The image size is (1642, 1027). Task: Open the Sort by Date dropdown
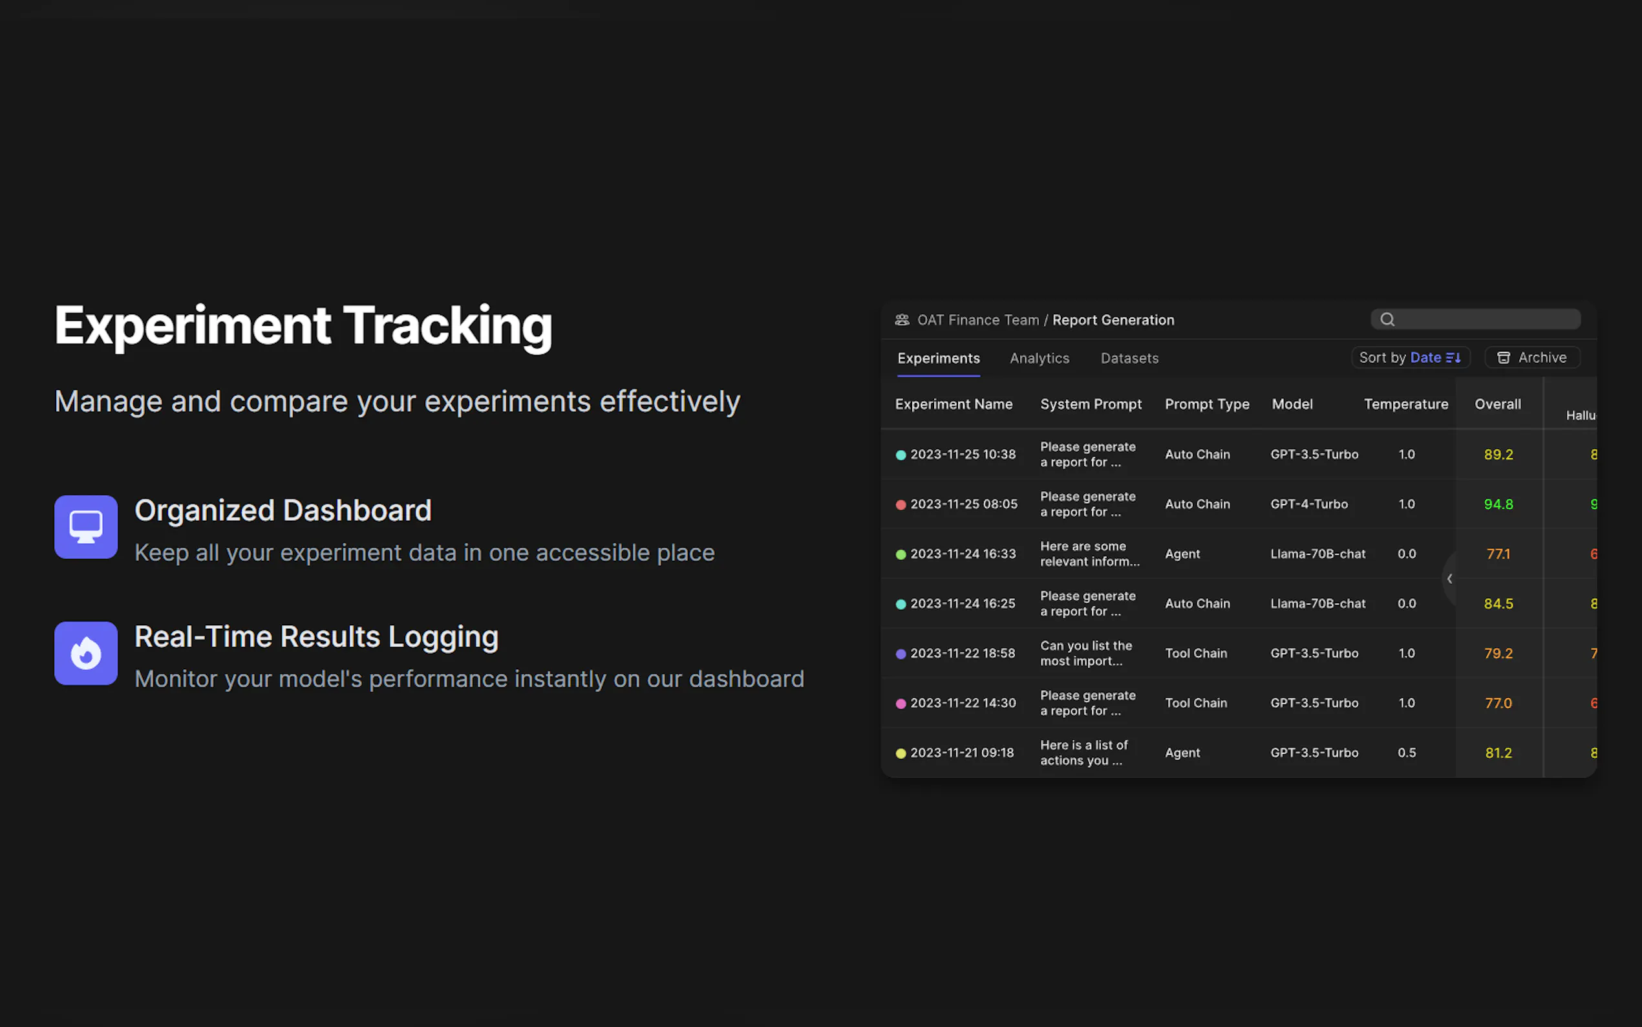point(1410,358)
